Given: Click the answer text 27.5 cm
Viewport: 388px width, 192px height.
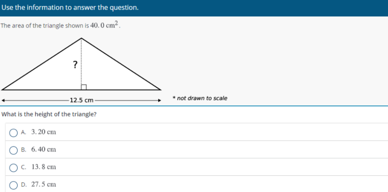Looking at the screenshot, I should click(x=43, y=184).
